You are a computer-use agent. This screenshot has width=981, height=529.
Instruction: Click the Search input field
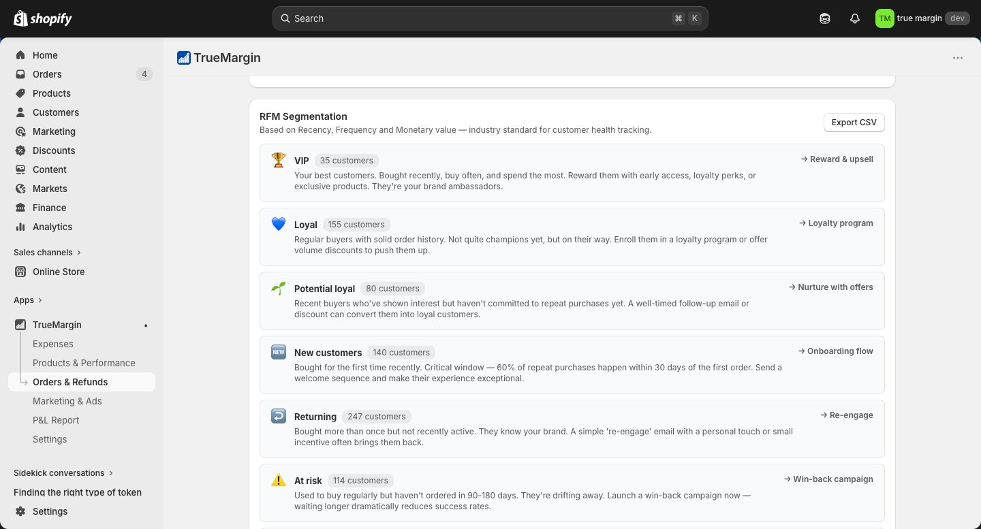pos(490,18)
